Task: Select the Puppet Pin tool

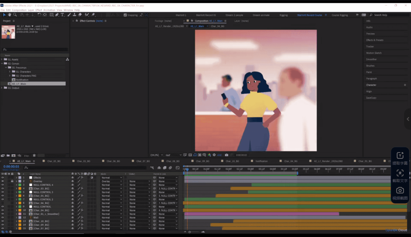Action: click(93, 15)
